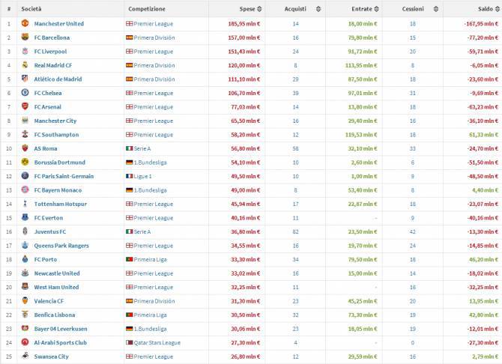Open FC Liverpool's 24 acquisti number link
Image resolution: width=502 pixels, height=364 pixels.
[296, 52]
